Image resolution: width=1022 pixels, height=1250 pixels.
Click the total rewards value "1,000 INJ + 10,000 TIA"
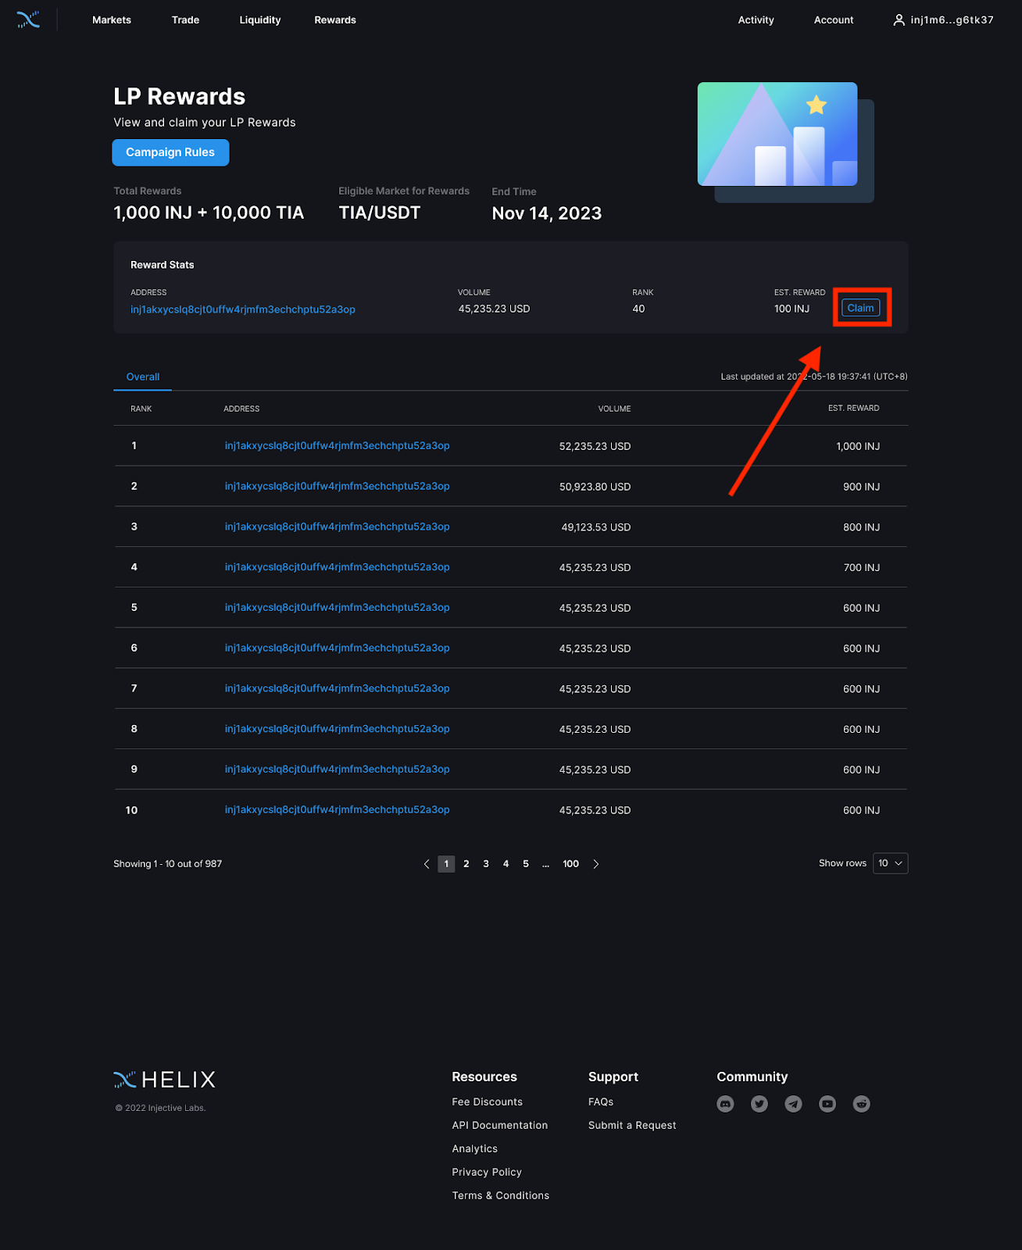tap(209, 212)
